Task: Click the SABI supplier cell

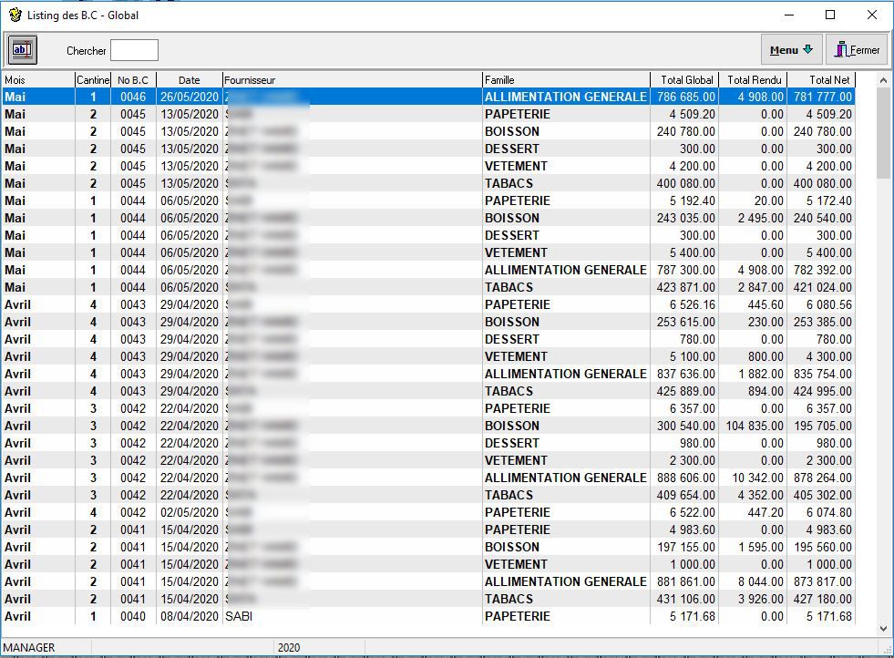Action: tap(352, 616)
